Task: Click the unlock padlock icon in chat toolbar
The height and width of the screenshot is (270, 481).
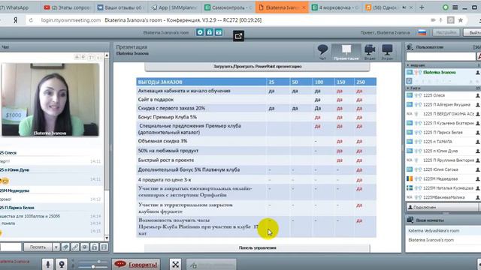Action: 95,247
